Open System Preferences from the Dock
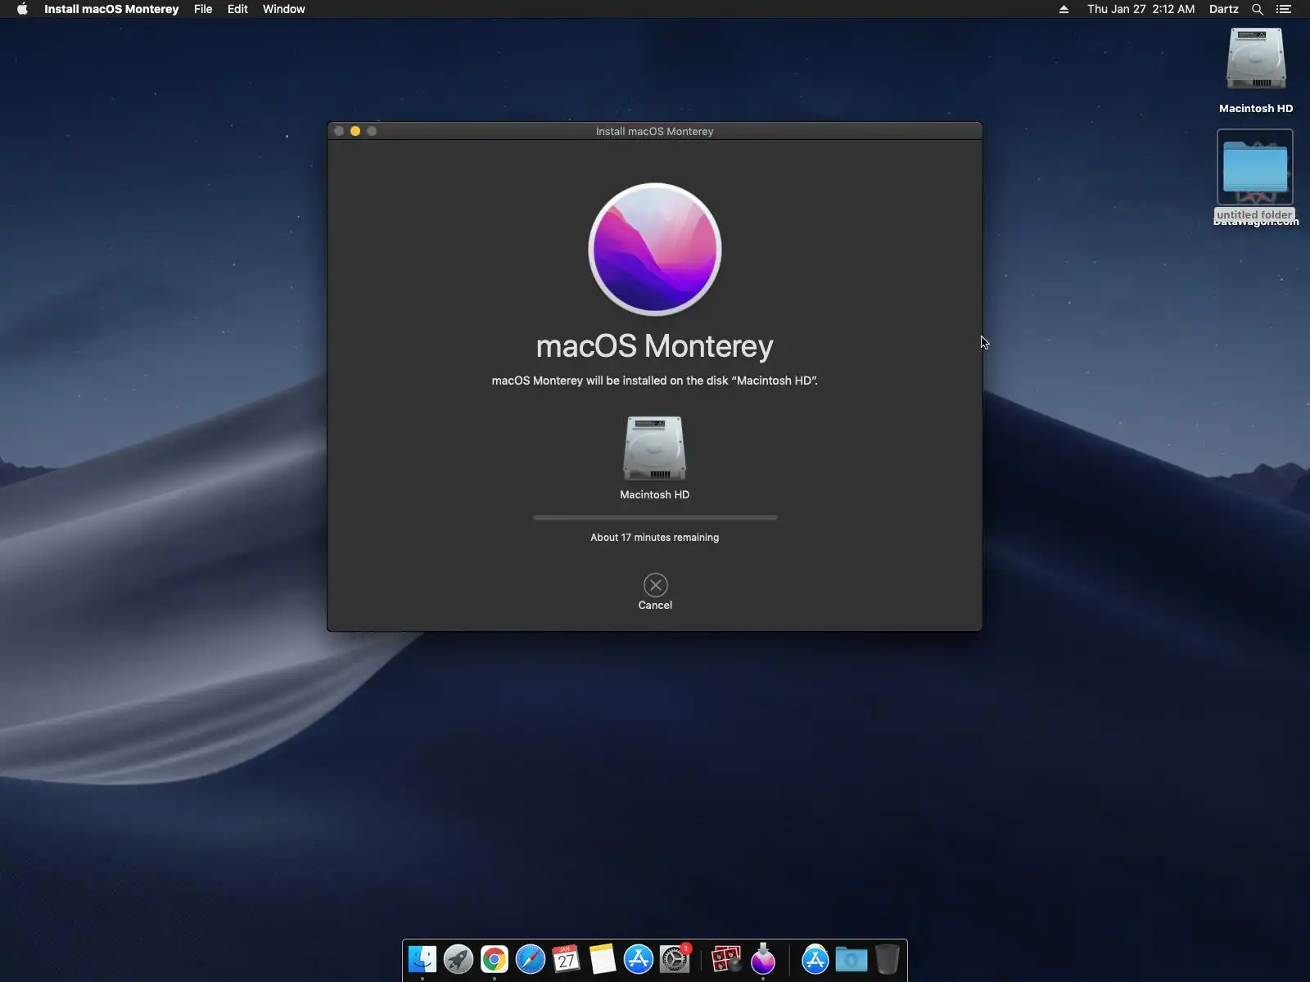This screenshot has height=982, width=1310. [x=675, y=959]
